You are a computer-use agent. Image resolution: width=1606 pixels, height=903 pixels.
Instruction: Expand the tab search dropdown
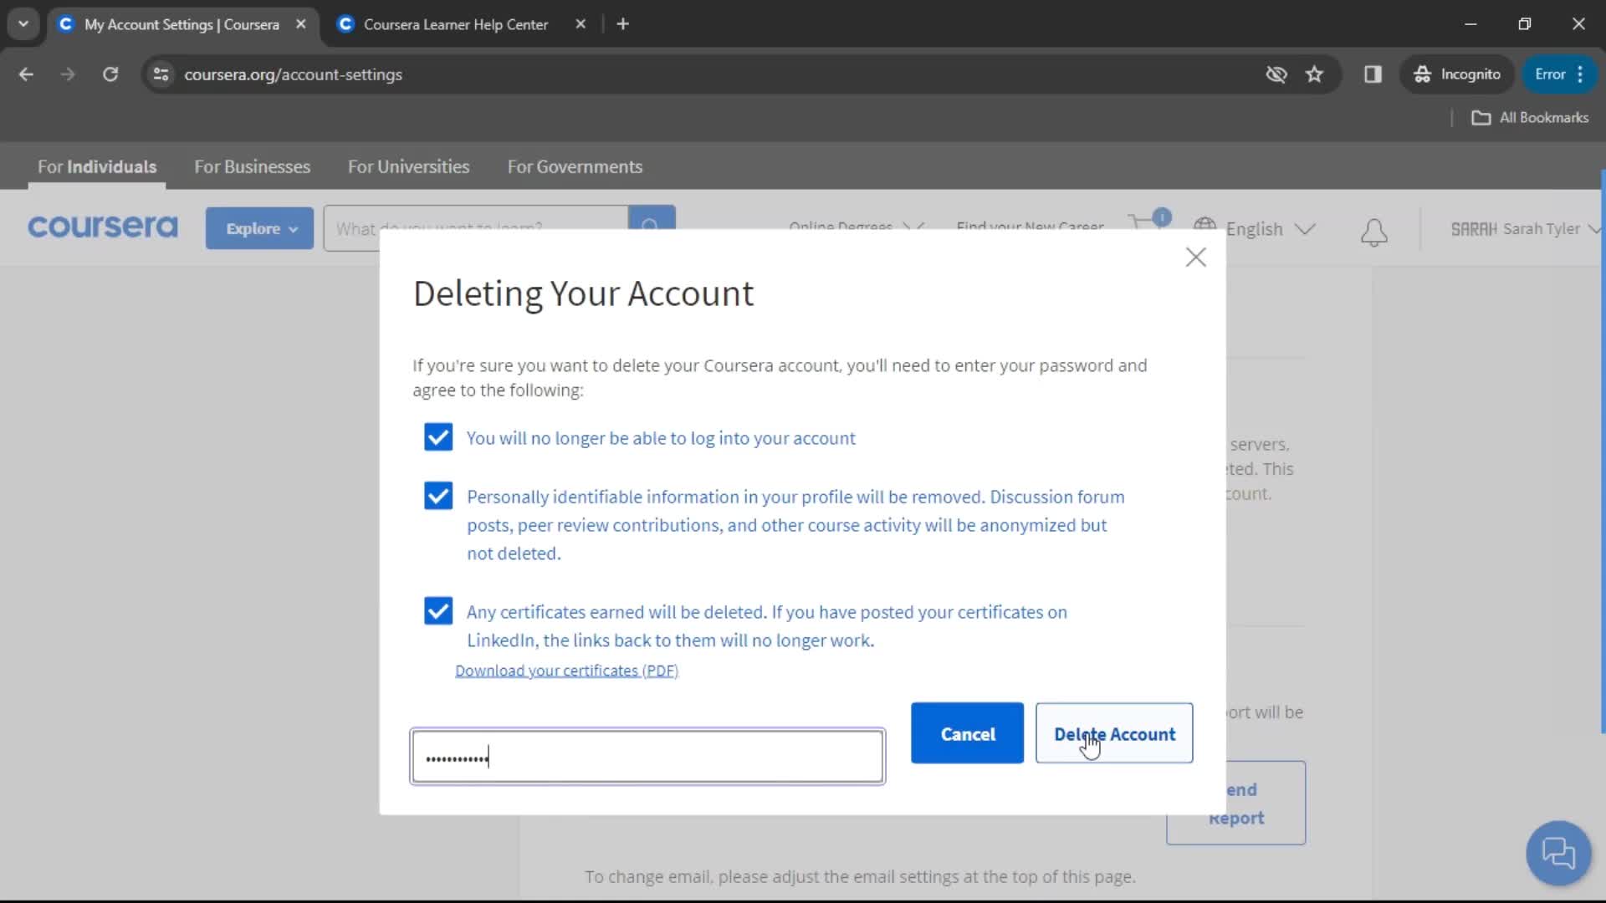click(x=23, y=24)
